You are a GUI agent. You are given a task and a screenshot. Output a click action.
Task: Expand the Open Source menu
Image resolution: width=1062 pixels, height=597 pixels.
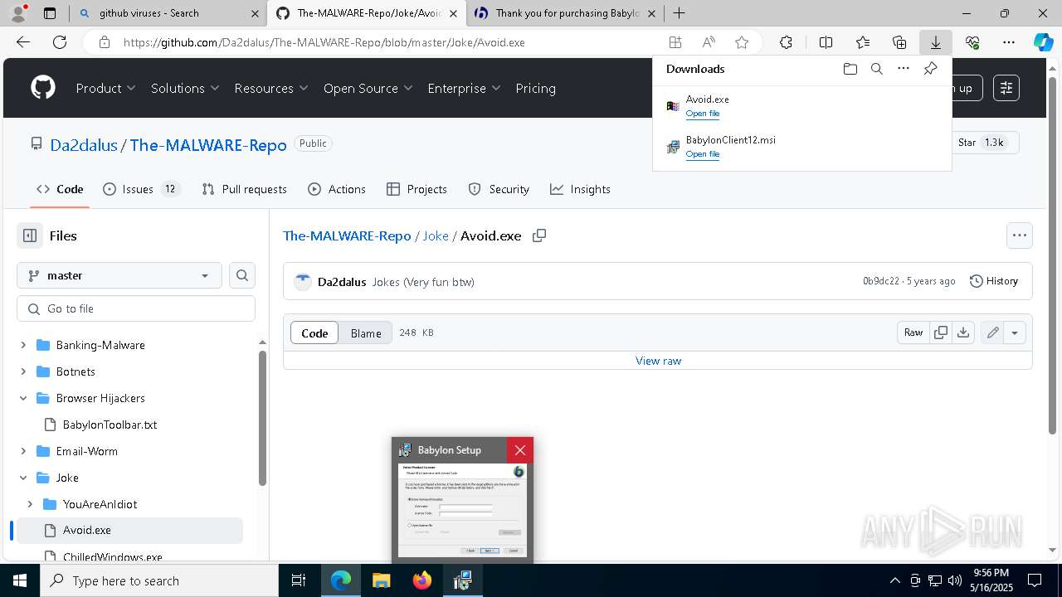368,88
